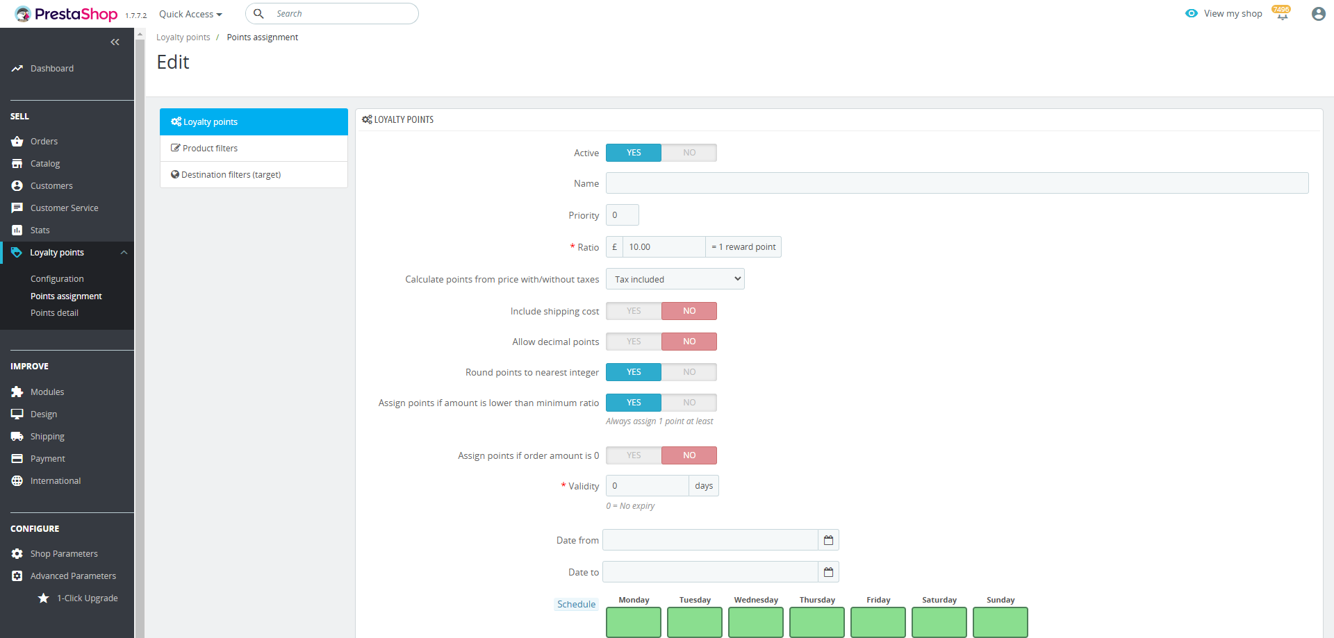Viewport: 1334px width, 638px height.
Task: Click the View my shop link
Action: coord(1233,14)
